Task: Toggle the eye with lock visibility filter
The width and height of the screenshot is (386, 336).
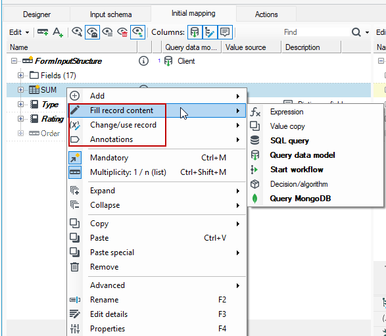Action: coord(92,32)
